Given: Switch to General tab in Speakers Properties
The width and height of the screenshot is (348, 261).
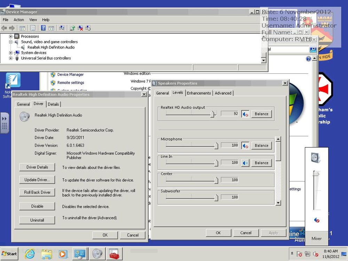Looking at the screenshot, I should [x=163, y=93].
